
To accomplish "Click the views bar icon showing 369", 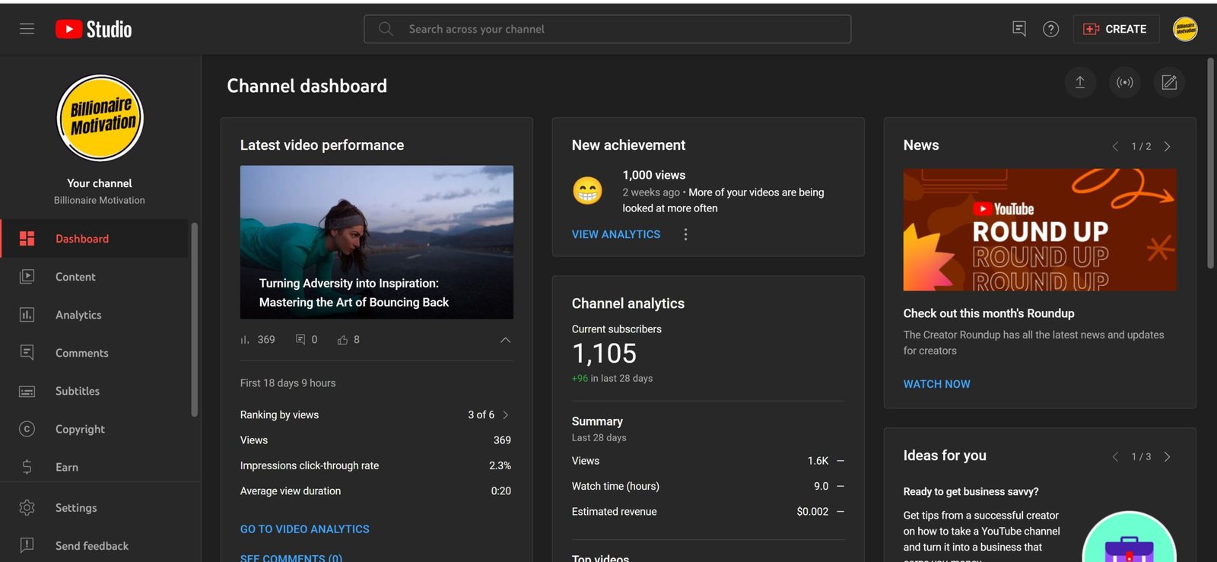I will coord(245,340).
